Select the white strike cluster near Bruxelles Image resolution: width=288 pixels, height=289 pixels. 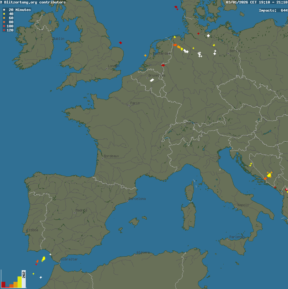click(152, 80)
